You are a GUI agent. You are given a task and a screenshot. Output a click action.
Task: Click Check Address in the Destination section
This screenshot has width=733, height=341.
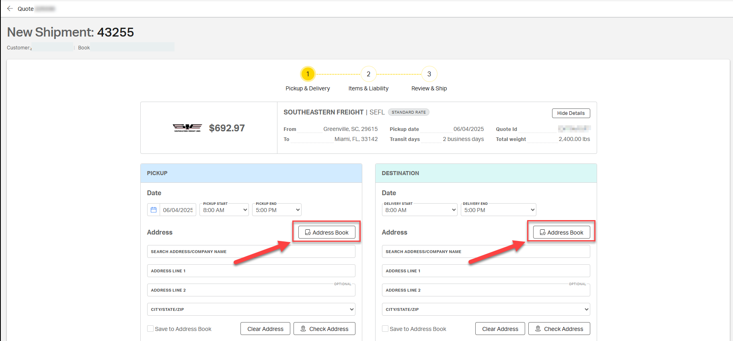[x=559, y=329]
